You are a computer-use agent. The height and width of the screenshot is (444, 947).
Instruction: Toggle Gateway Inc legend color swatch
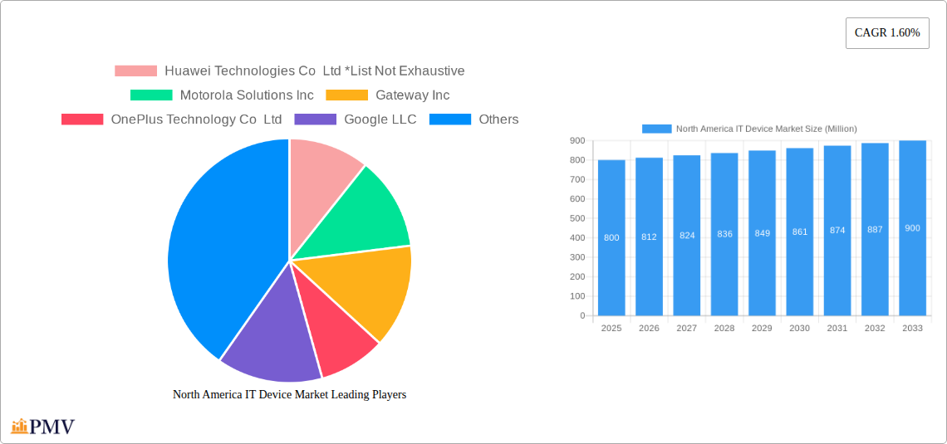347,95
